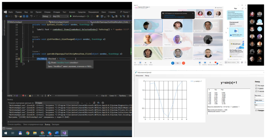Open File Explorer from taskbar
Viewport: 266px width, 139px height.
(x=35, y=133)
